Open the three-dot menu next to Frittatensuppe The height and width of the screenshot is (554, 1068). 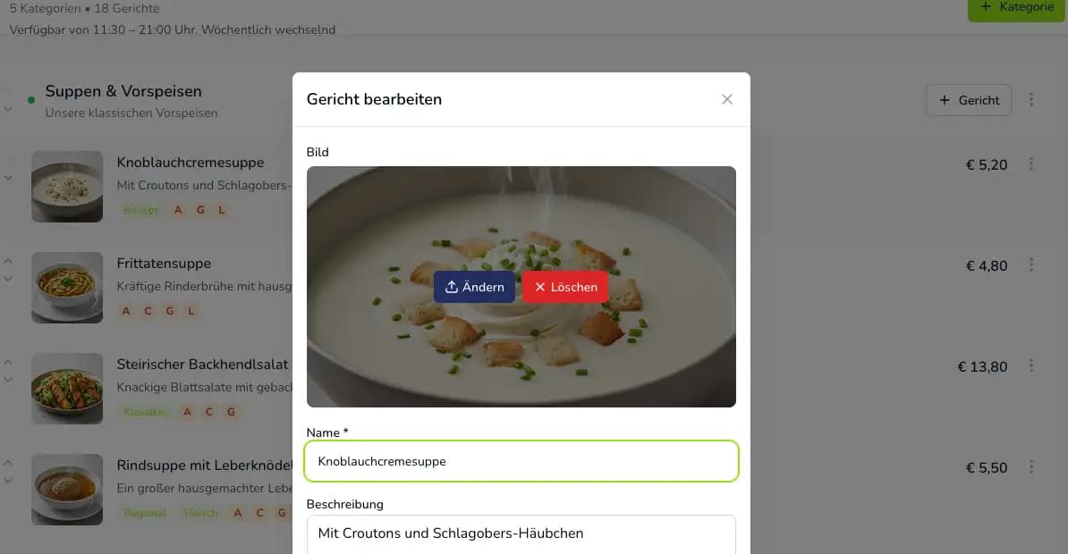[x=1032, y=264]
